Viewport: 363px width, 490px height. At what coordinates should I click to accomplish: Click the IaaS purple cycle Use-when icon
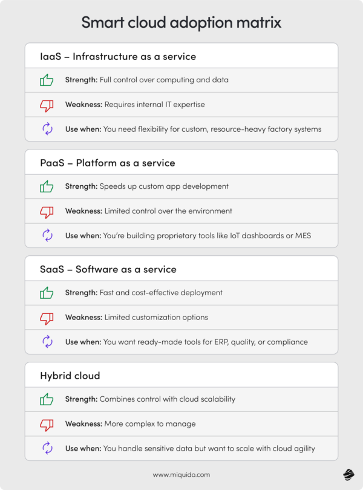47,129
